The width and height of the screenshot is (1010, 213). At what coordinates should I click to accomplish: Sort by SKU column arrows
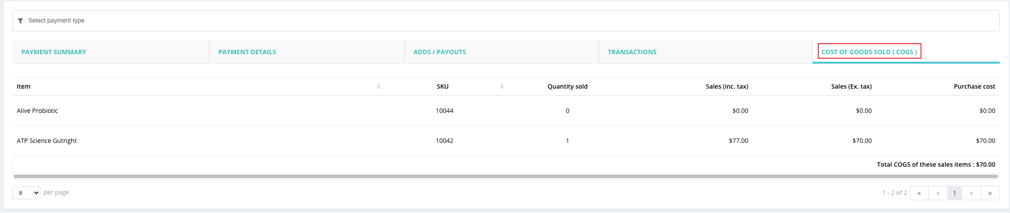(x=502, y=86)
